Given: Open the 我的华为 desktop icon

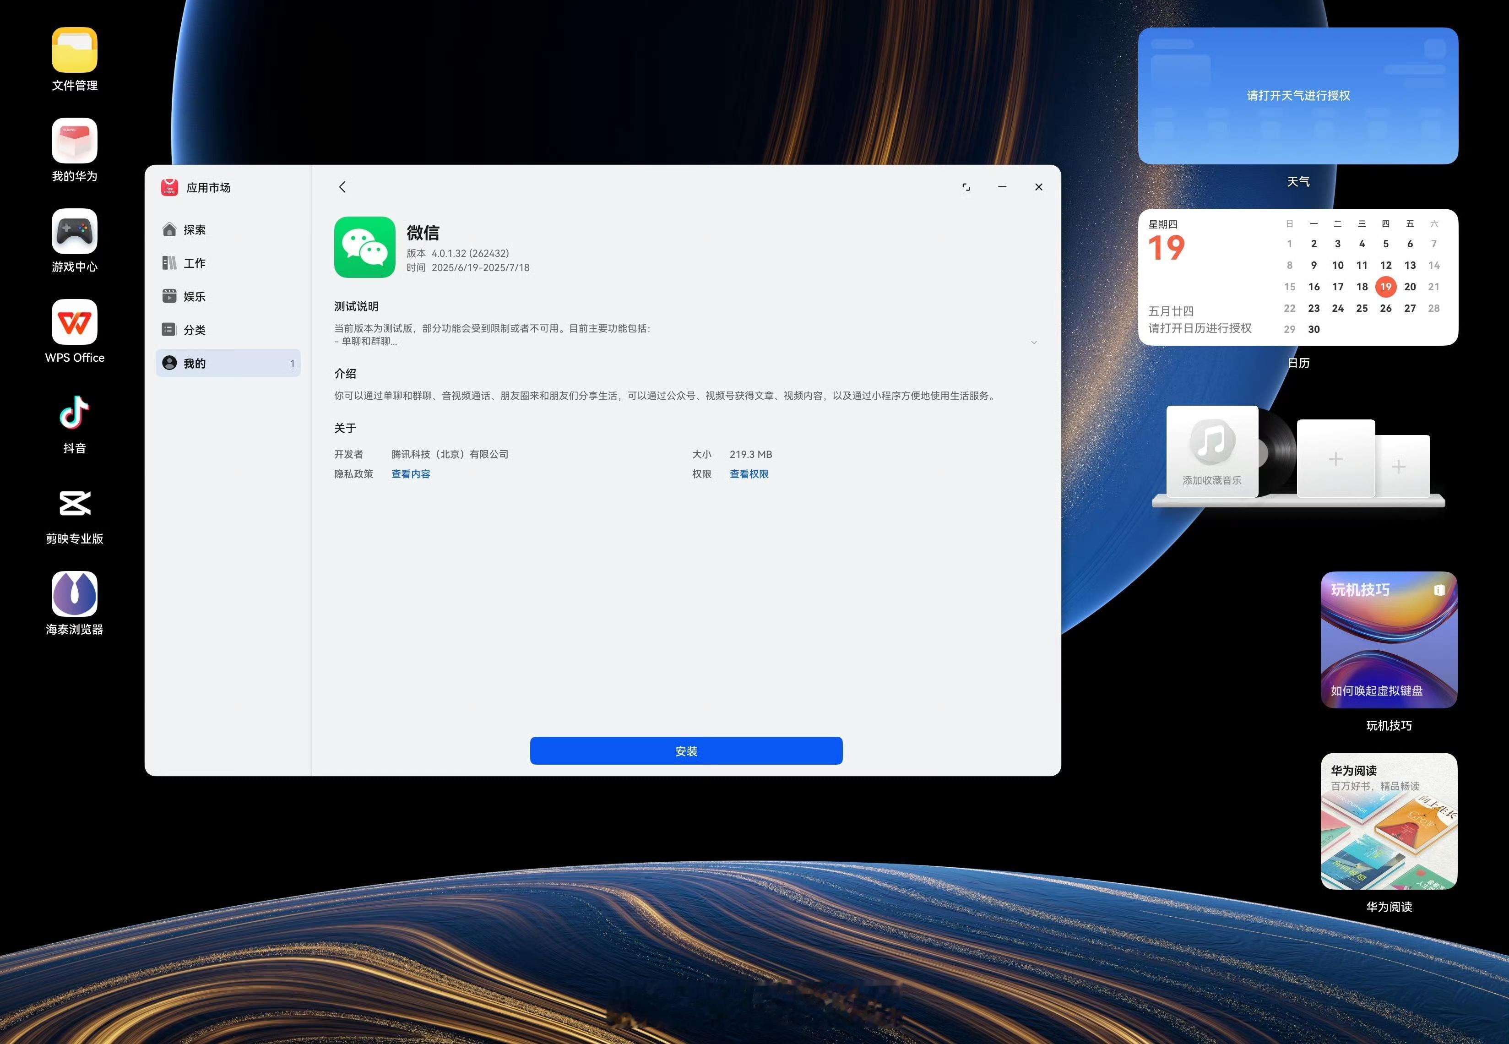Looking at the screenshot, I should [x=75, y=141].
